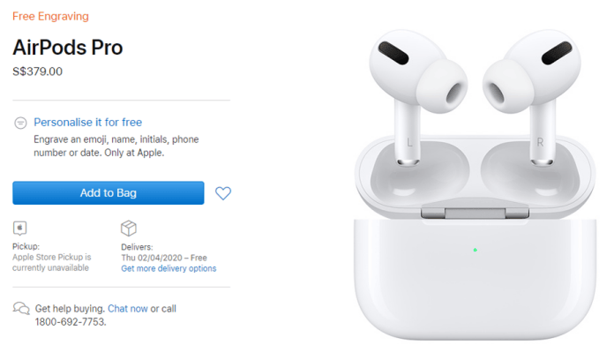Click the AirPods Pro product title

click(x=68, y=48)
